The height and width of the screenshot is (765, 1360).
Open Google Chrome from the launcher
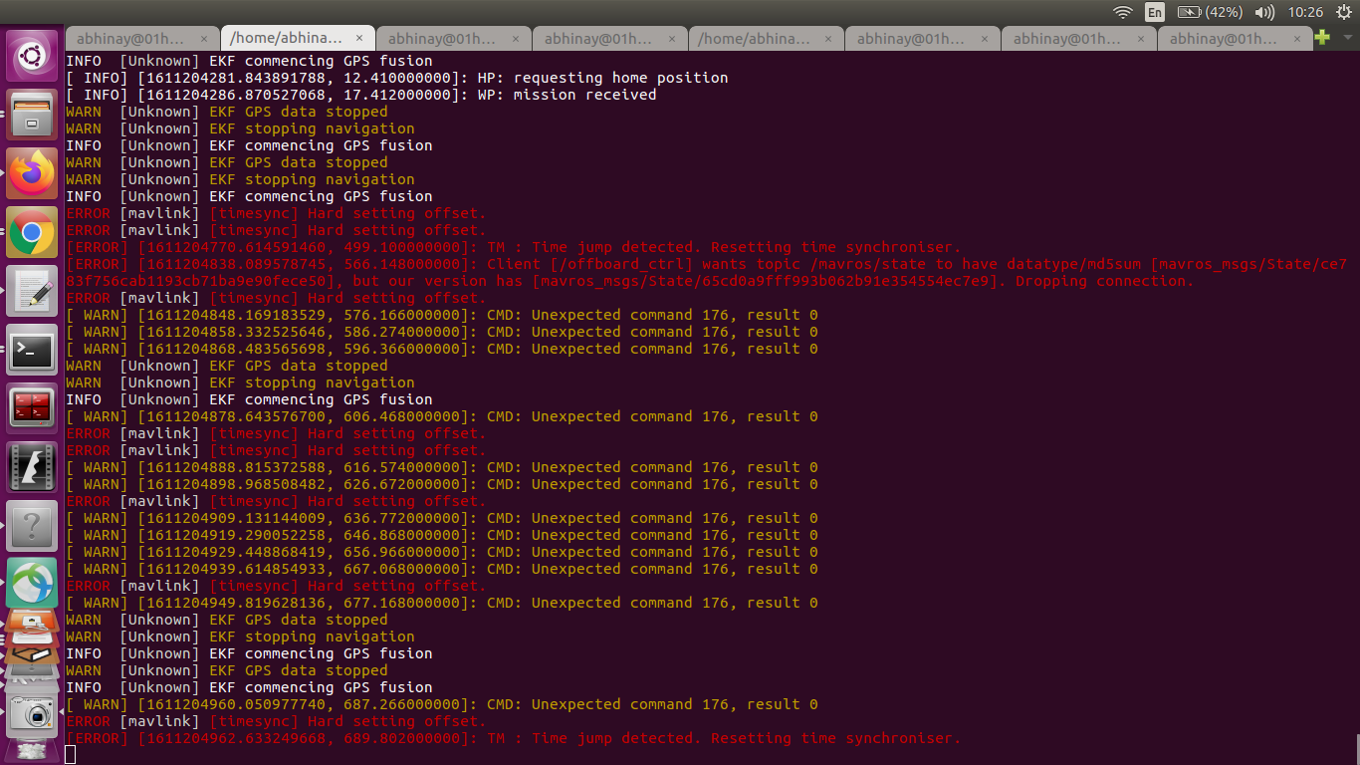click(x=32, y=232)
